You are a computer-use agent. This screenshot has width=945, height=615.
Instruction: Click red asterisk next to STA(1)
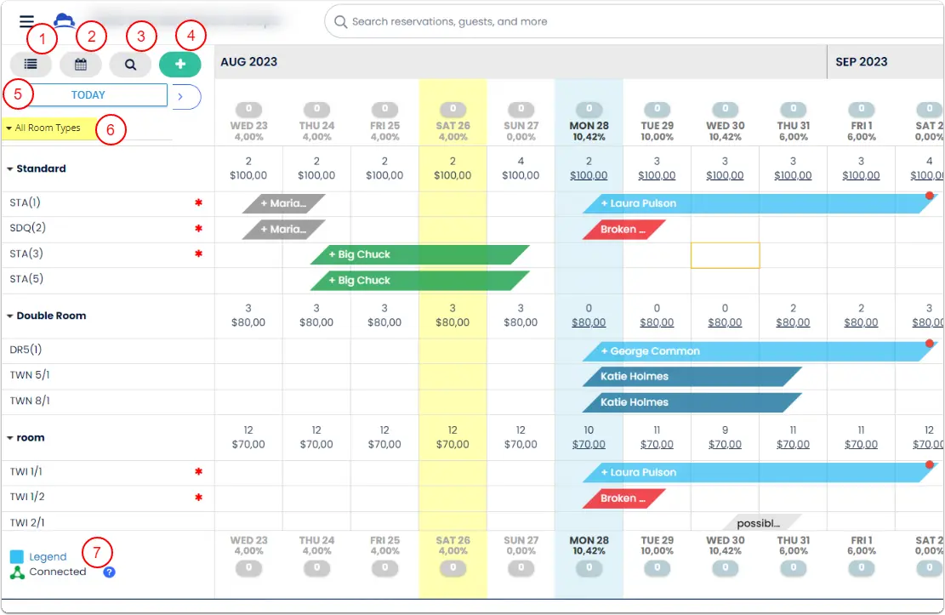(198, 204)
